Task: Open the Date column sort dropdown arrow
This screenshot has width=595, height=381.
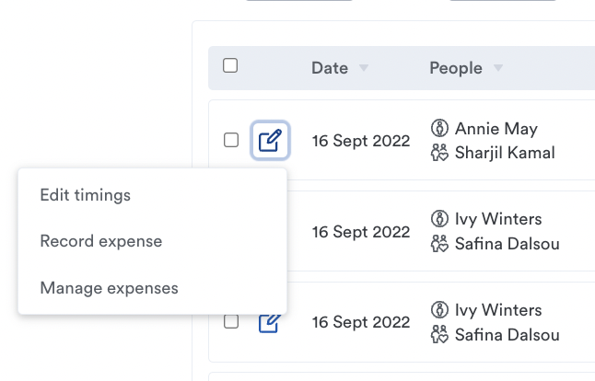Action: click(364, 68)
